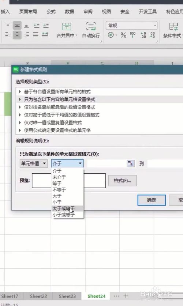Open the 单元格值 dropdown
Screen dimensions: 183x306
pos(34,163)
